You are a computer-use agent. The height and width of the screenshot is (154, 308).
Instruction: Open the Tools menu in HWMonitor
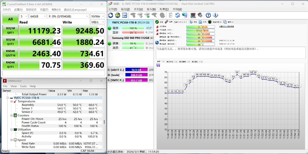(x=23, y=86)
